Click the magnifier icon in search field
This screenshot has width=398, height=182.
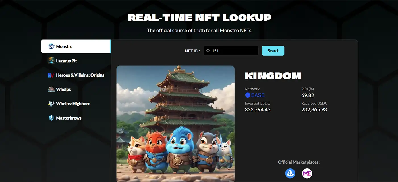coord(208,51)
